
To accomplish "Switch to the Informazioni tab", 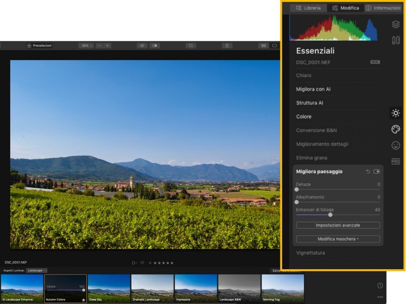I will click(x=383, y=8).
